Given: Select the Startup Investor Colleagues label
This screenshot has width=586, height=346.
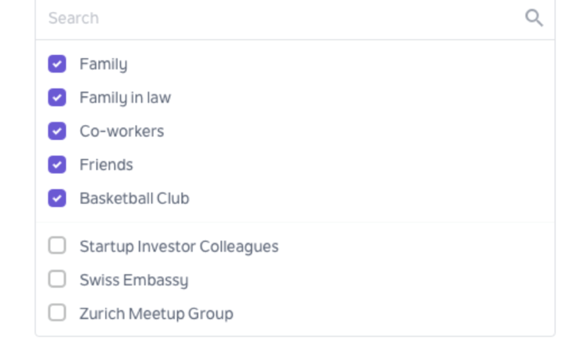Looking at the screenshot, I should pos(179,247).
